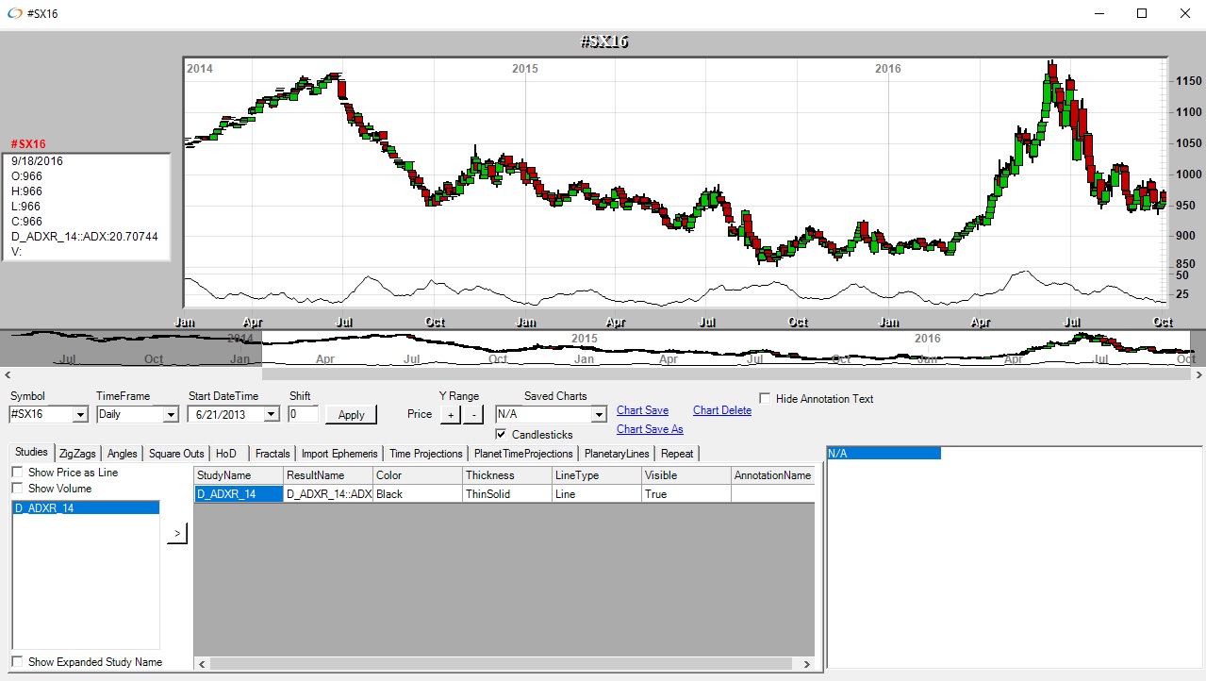Switch to the Fractals tab
The width and height of the screenshot is (1206, 681).
point(273,454)
